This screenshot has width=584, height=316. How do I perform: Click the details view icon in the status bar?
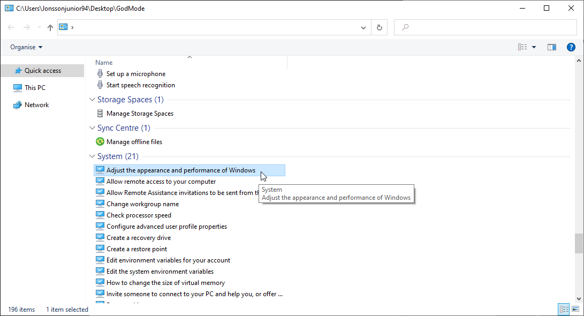click(x=564, y=309)
